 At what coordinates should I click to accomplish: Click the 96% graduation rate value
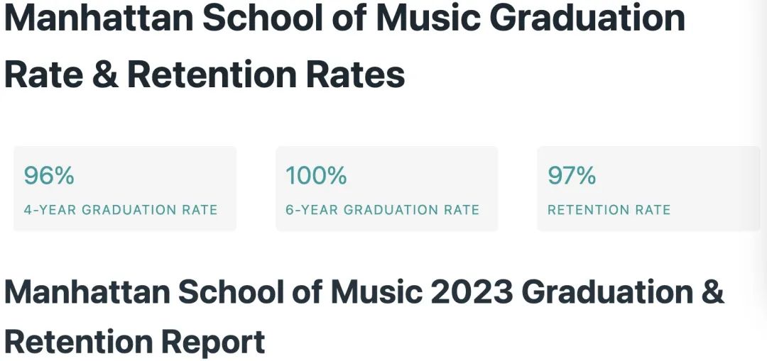pyautogui.click(x=49, y=175)
